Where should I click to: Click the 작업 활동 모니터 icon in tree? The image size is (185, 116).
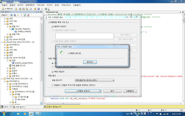pyautogui.click(x=10, y=66)
